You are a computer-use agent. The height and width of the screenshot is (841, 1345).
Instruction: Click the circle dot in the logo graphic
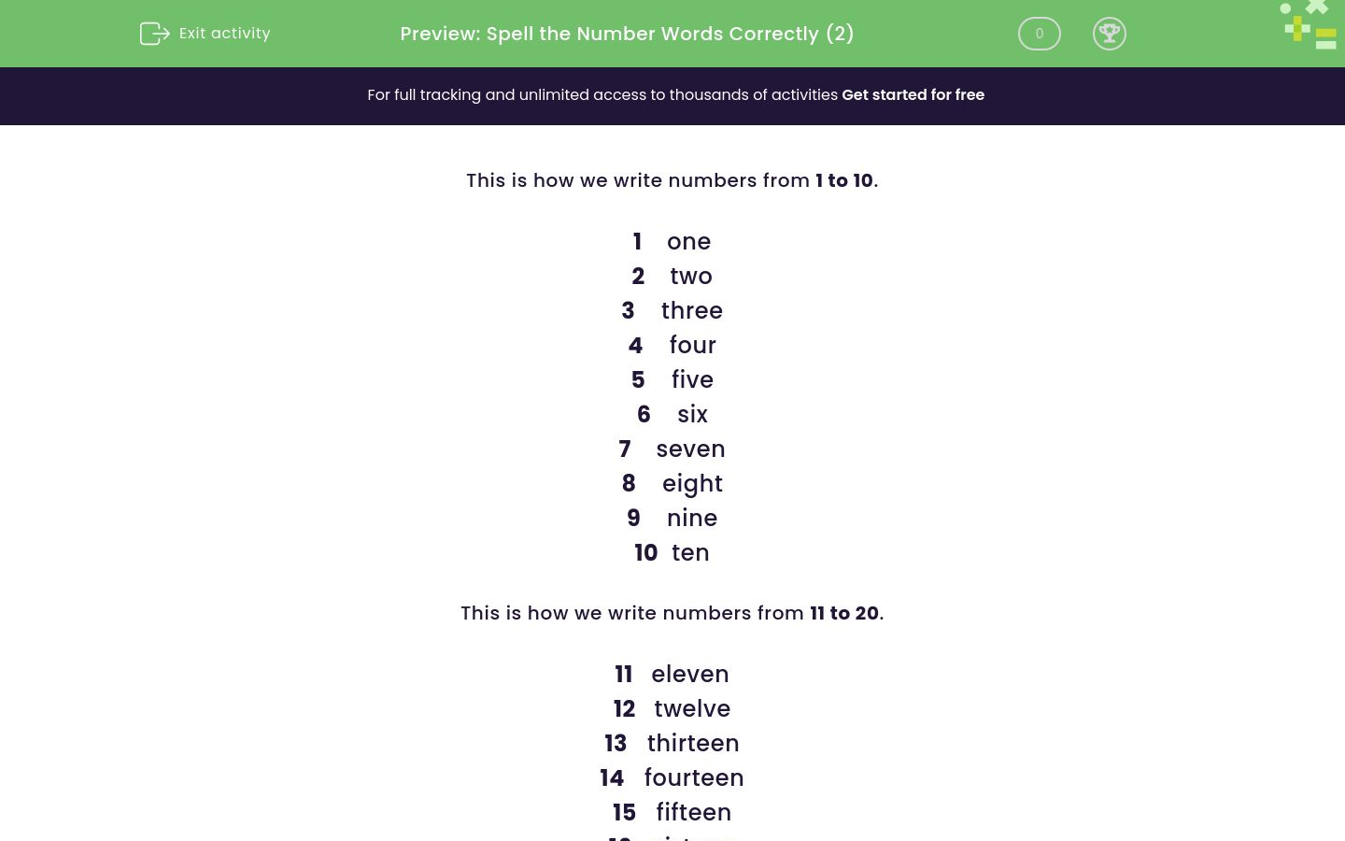[x=1285, y=8]
